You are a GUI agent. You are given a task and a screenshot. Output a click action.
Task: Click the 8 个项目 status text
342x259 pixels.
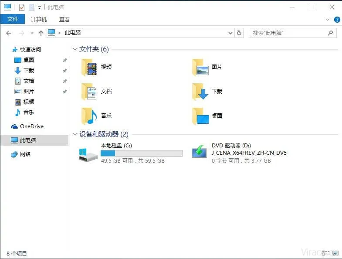[x=17, y=253]
